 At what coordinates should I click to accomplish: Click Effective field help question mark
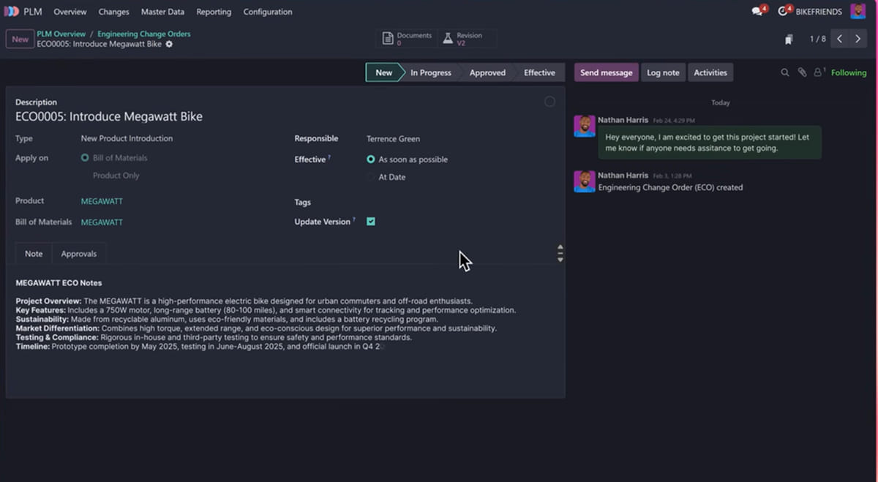[329, 157]
